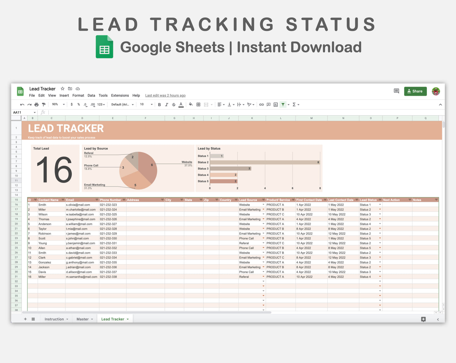Screen dimensions: 456x363
Task: Click the insert link icon
Action: click(261, 104)
